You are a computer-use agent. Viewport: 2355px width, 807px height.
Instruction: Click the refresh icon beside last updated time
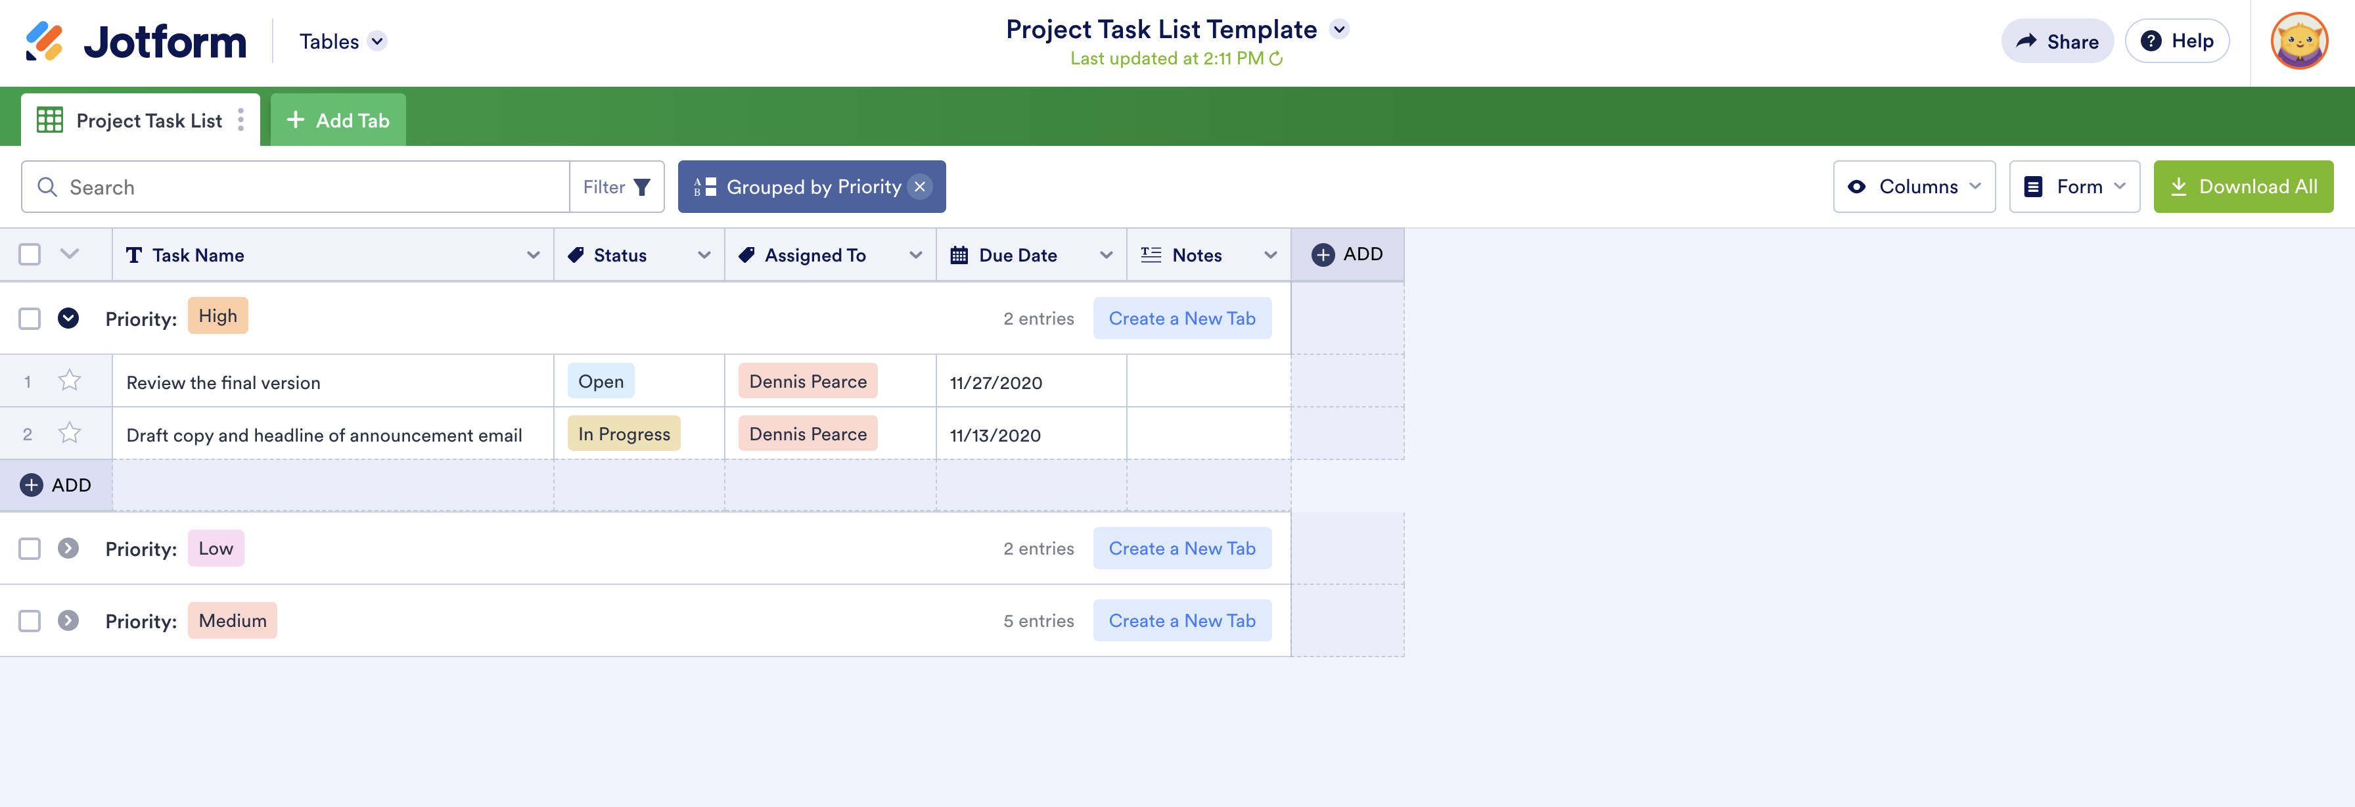1276,59
